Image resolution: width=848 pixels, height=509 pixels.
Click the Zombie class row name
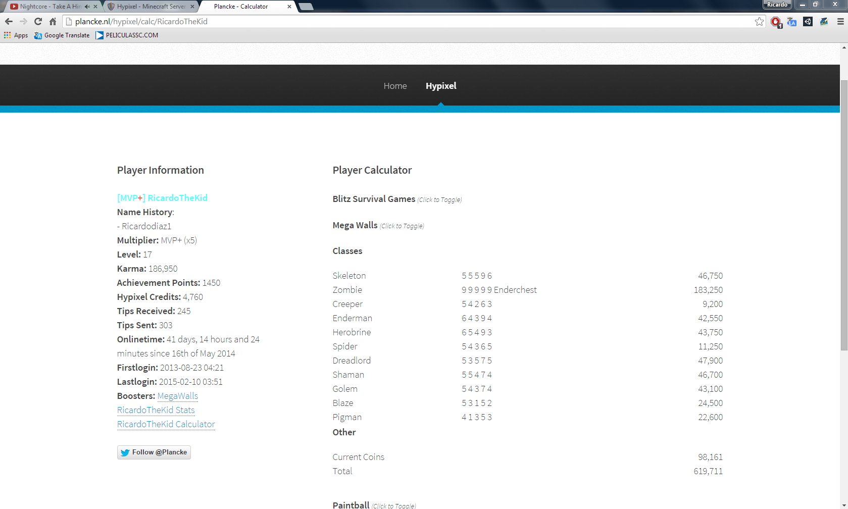point(347,290)
